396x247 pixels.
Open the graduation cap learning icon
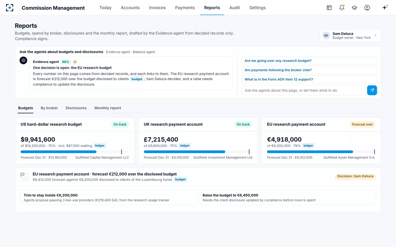pyautogui.click(x=354, y=8)
